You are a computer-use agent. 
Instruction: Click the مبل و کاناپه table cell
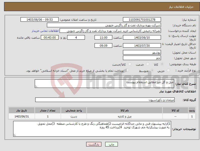(124, 116)
